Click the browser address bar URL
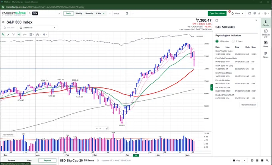 pyautogui.click(x=45, y=7)
